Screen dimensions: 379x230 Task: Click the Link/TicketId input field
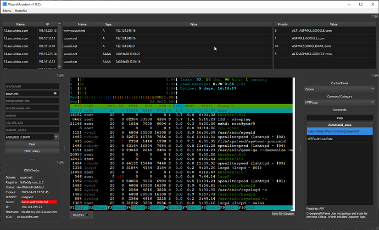click(32, 86)
